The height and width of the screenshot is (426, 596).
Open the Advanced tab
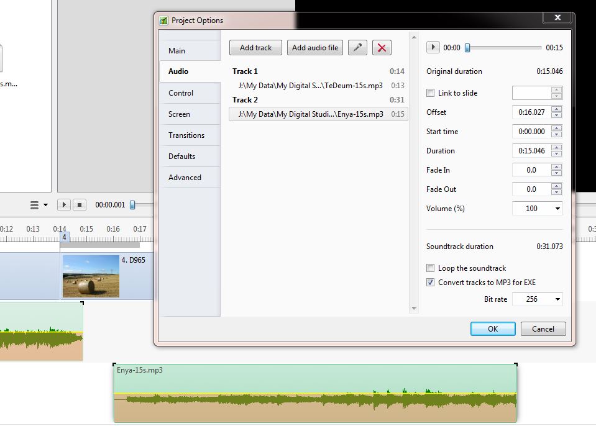tap(185, 178)
